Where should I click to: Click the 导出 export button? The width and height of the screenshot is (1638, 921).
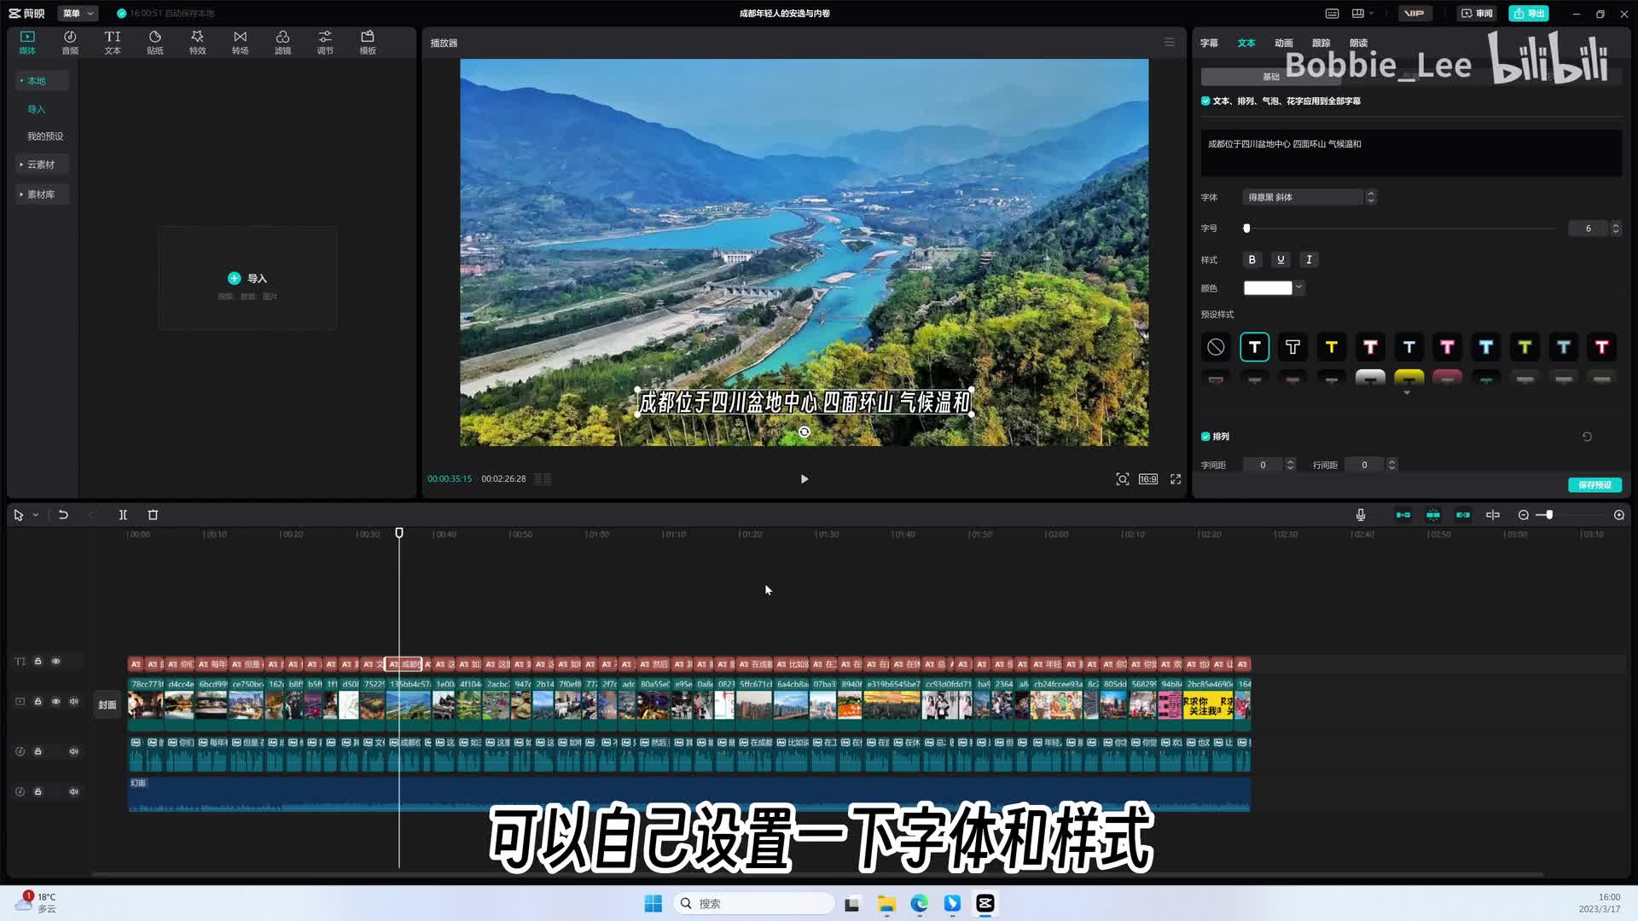1529,13
